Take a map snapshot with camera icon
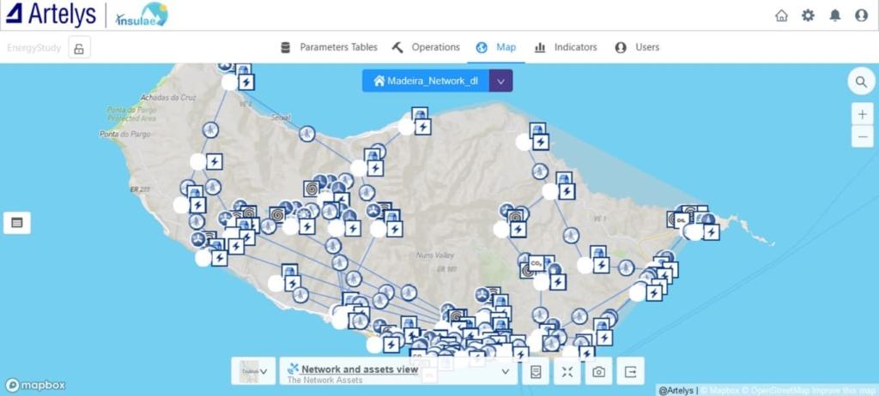The width and height of the screenshot is (879, 396). click(598, 371)
